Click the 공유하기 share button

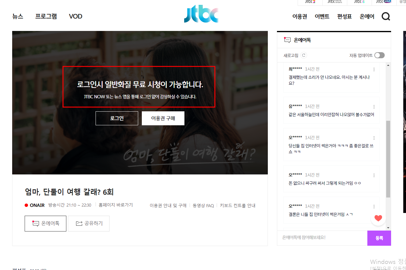click(89, 224)
